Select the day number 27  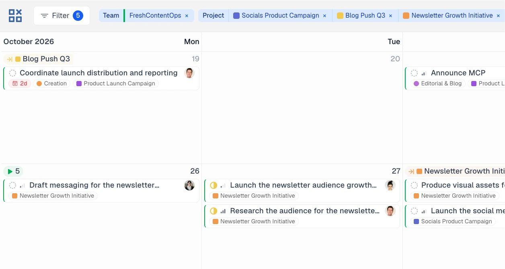pyautogui.click(x=396, y=171)
